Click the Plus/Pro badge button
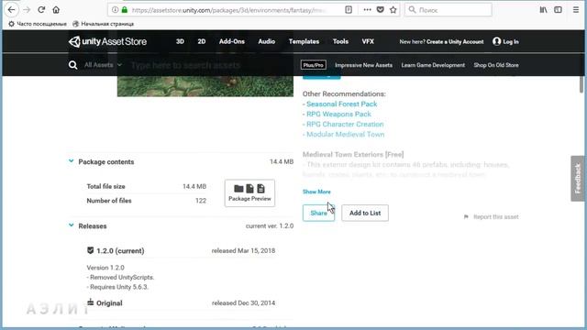 [x=314, y=65]
